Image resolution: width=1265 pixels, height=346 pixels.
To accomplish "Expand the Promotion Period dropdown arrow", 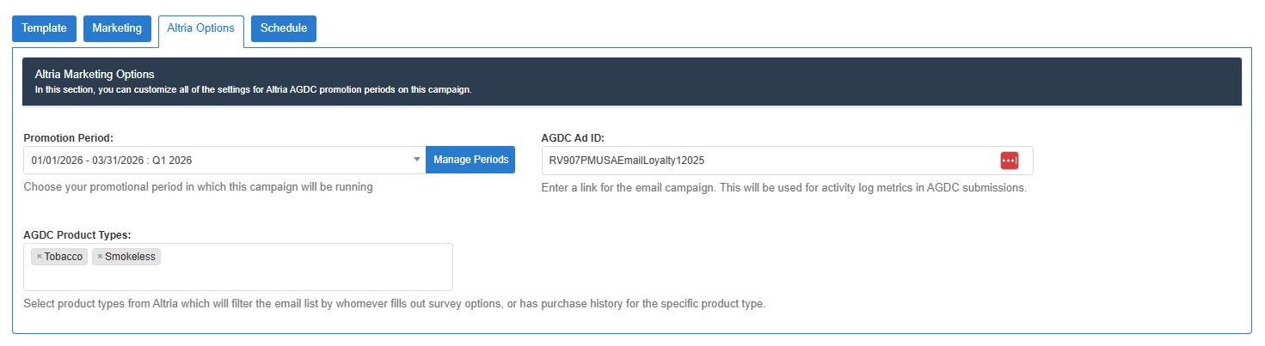I will point(416,160).
